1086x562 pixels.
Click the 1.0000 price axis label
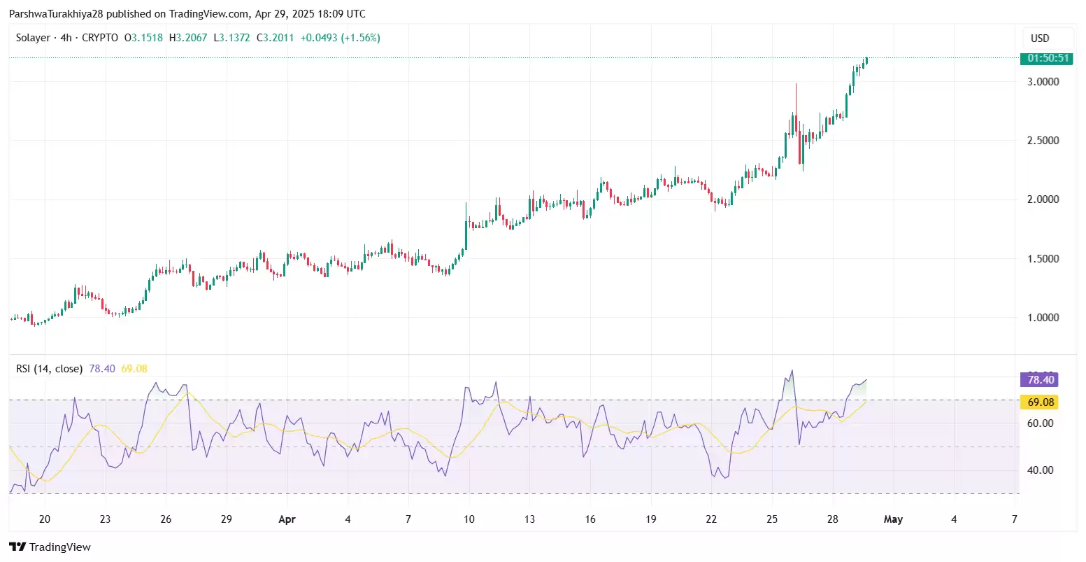point(1043,318)
